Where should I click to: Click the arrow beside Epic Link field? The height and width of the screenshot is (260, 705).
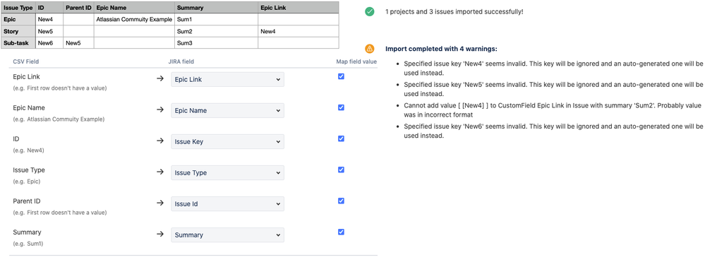pos(160,78)
